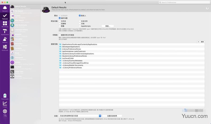Select the Snippets feature

click(x=25, y=35)
